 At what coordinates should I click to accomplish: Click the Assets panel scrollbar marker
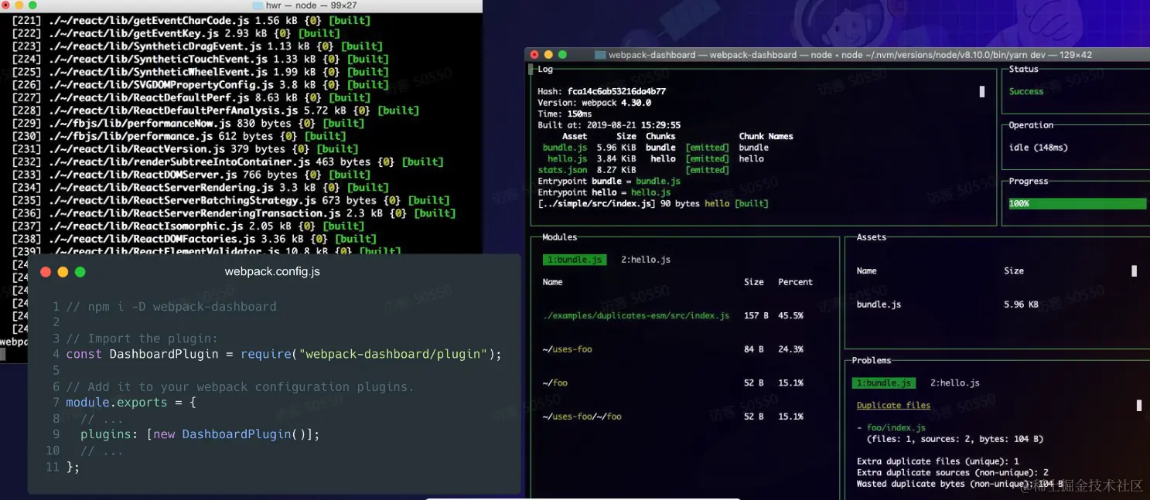pyautogui.click(x=1134, y=270)
